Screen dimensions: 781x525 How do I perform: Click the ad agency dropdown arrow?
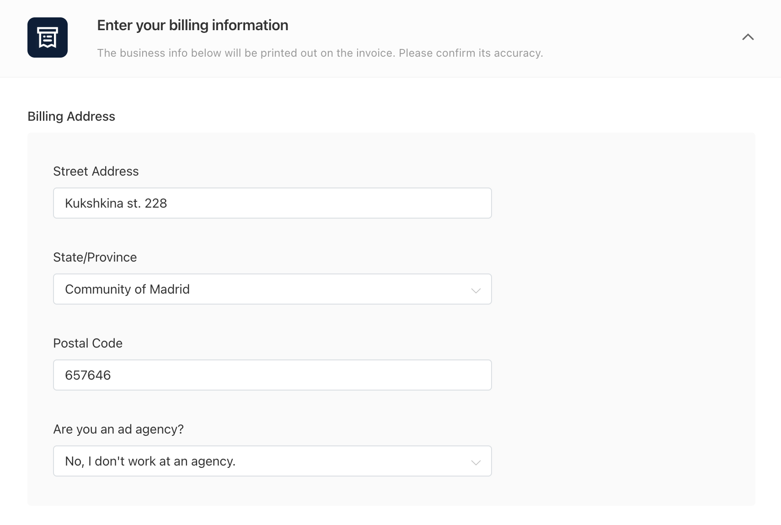[x=476, y=462]
